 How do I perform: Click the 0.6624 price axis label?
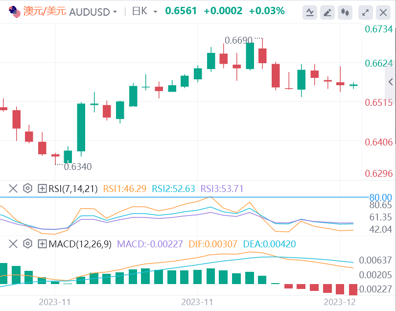point(379,63)
